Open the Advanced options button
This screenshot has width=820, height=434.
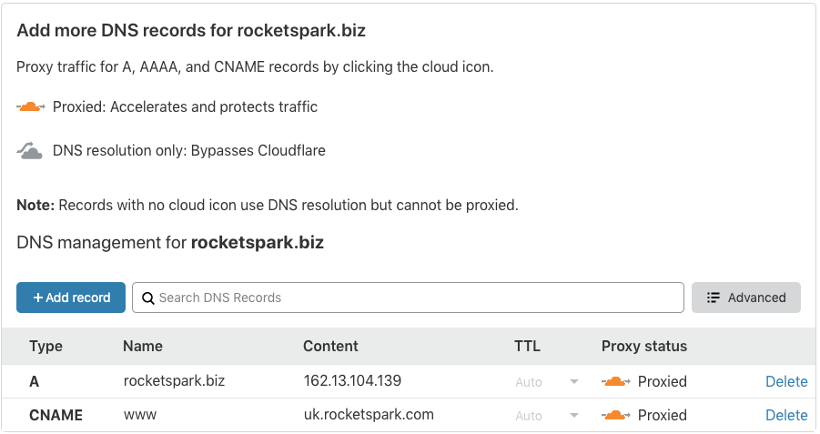coord(746,298)
